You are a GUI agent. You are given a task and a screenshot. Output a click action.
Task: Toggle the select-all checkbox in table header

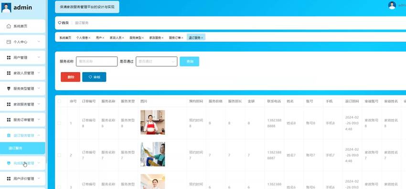point(59,101)
